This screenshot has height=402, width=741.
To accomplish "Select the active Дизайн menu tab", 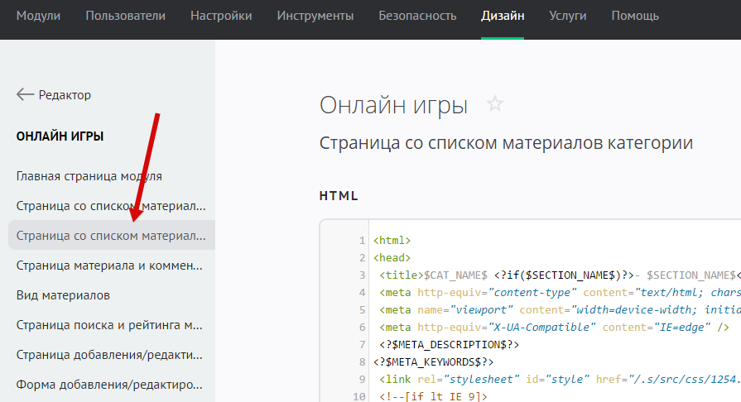I will [503, 16].
